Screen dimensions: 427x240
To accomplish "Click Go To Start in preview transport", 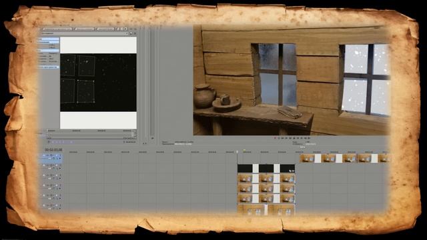I will [298, 138].
